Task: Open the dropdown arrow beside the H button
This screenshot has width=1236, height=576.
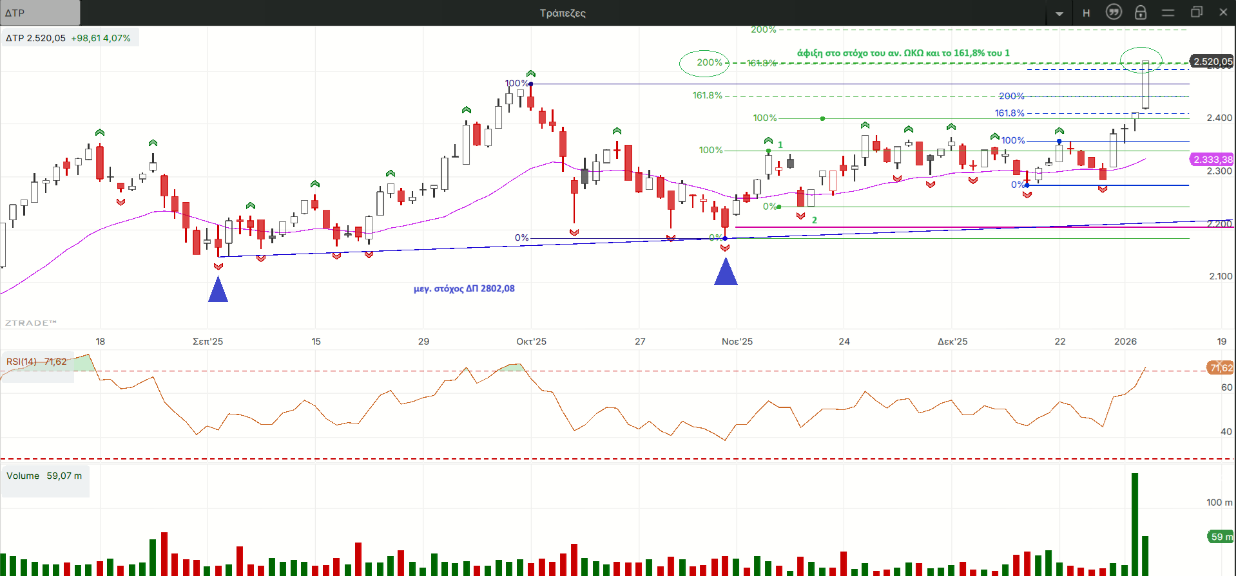Action: point(1059,14)
